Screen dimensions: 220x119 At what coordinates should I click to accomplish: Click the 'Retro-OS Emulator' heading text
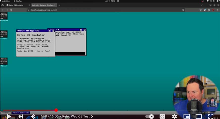[x=31, y=35]
